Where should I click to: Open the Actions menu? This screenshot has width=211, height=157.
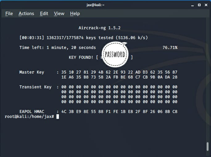tap(26, 14)
